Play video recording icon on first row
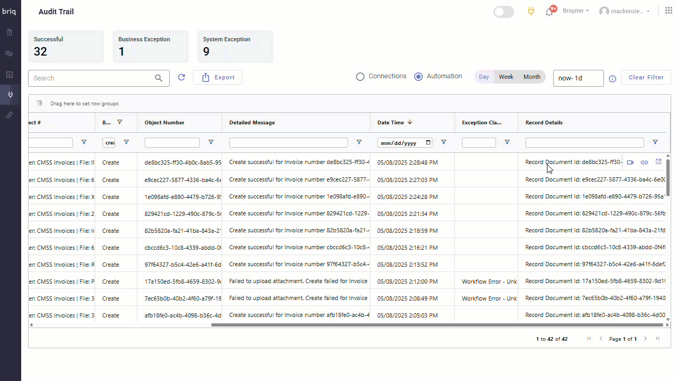The image size is (677, 381). (630, 162)
